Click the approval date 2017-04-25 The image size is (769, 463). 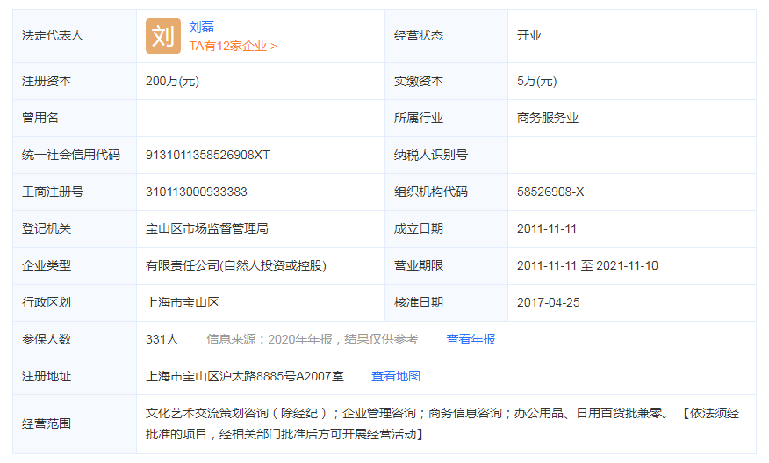548,302
